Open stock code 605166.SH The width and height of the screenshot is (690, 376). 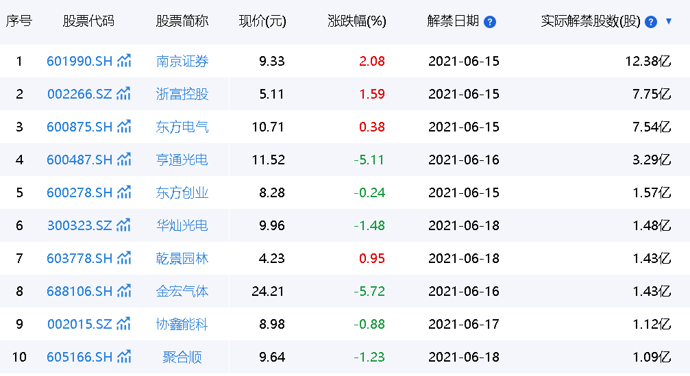[79, 357]
